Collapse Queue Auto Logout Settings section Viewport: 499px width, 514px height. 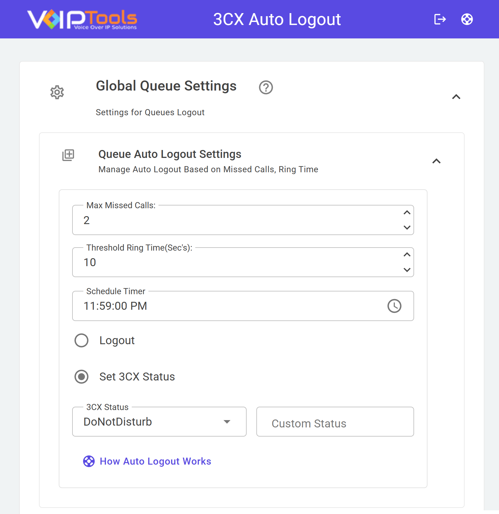[436, 161]
